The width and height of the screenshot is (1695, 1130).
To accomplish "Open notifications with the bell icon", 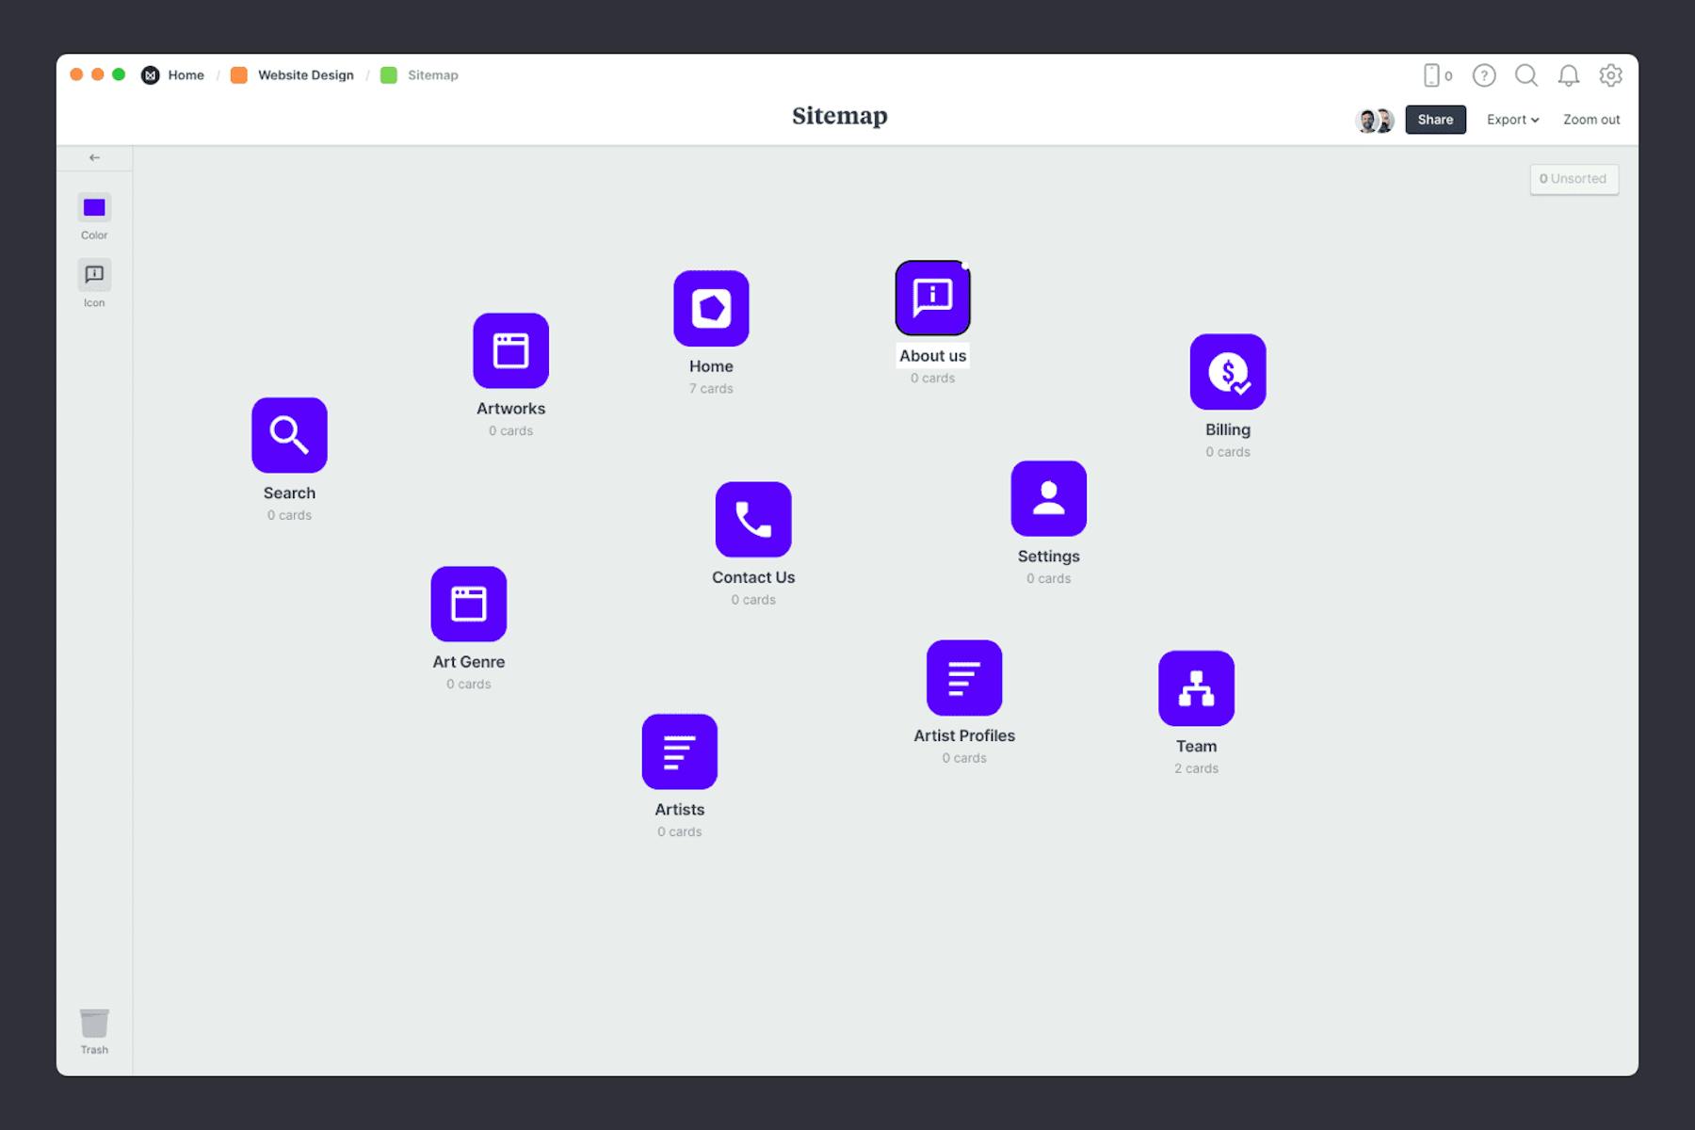I will pyautogui.click(x=1569, y=75).
